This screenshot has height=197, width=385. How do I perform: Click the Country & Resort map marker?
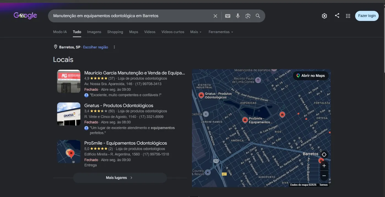(x=208, y=172)
